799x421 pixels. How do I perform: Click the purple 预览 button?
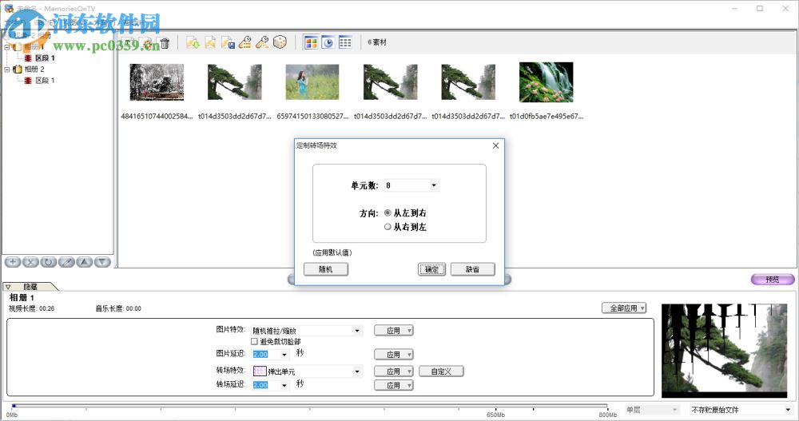[x=773, y=280]
